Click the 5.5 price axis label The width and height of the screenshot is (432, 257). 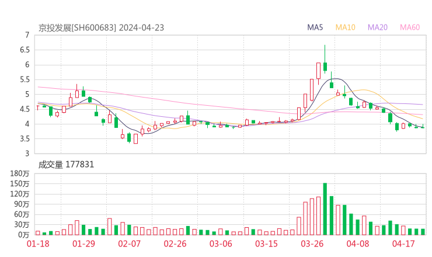point(25,79)
